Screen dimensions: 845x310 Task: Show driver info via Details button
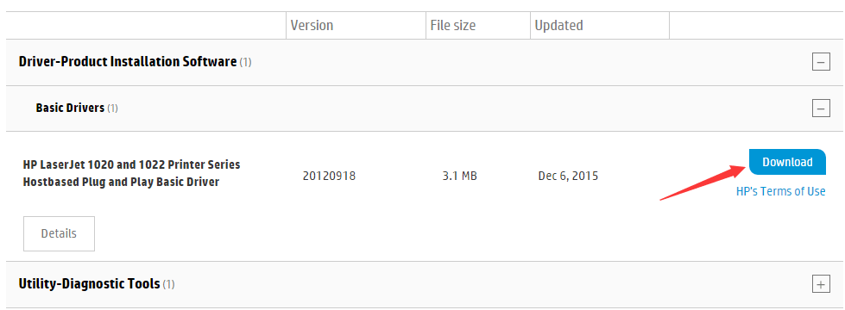59,233
